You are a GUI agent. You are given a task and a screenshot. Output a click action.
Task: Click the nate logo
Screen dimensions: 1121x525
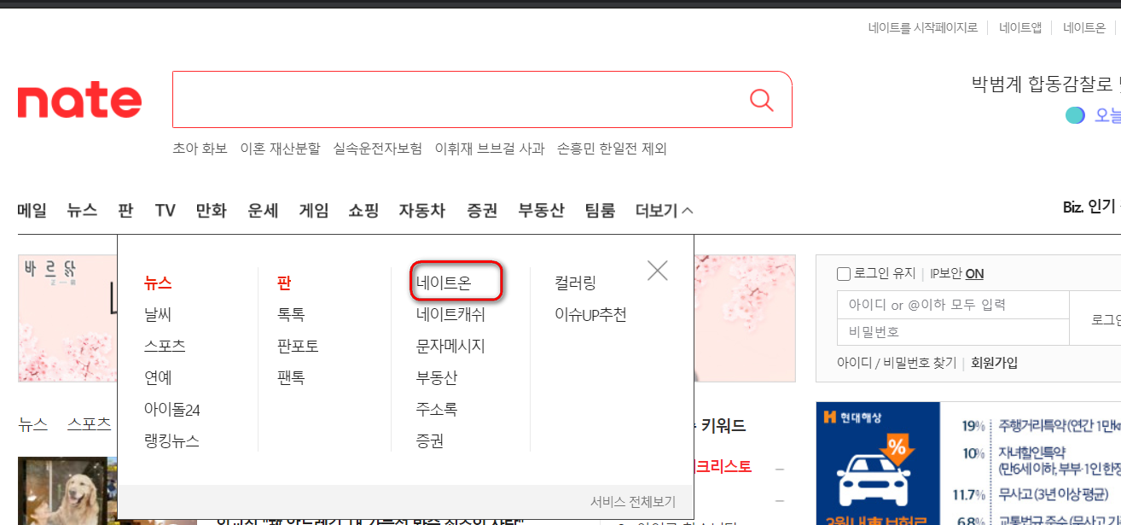point(79,101)
